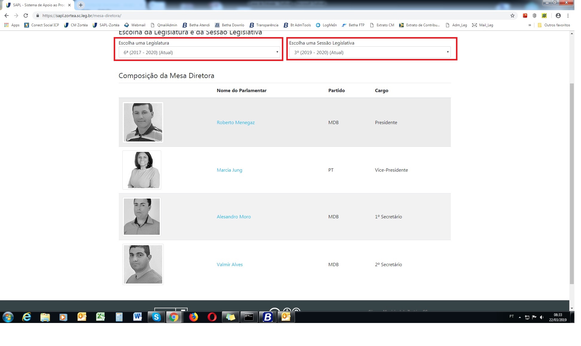This screenshot has height=346, width=581.
Task: Open the Webmail bookmark
Action: (135, 25)
